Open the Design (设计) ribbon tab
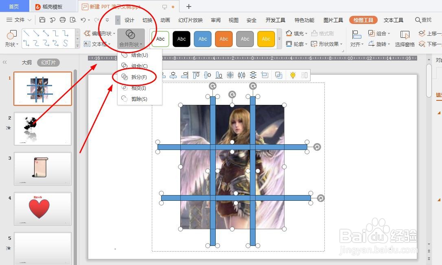Screen dimensions: 442x265 (x=129, y=20)
